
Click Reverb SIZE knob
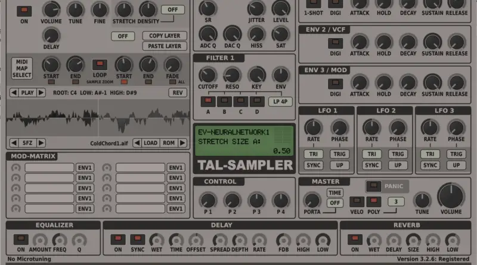pos(413,241)
